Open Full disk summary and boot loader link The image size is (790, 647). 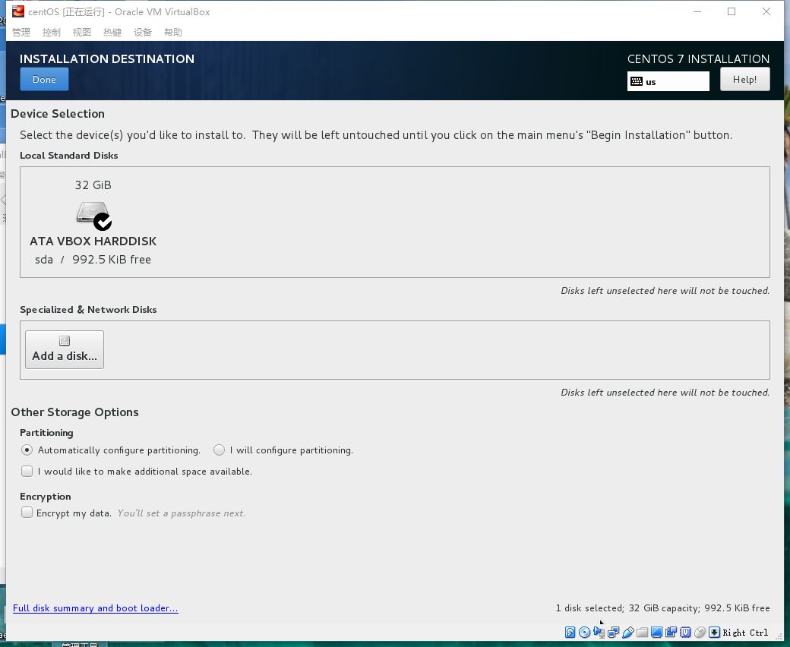96,608
